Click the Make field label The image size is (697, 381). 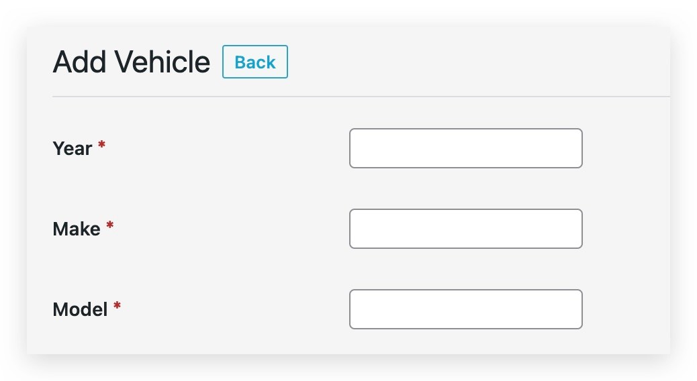pos(77,229)
